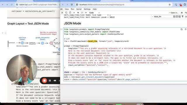
Task: Open the cell type Code dropdown
Action: pos(94,13)
